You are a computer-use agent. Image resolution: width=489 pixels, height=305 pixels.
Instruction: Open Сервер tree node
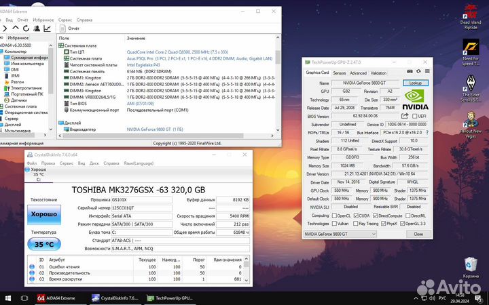(x=10, y=119)
